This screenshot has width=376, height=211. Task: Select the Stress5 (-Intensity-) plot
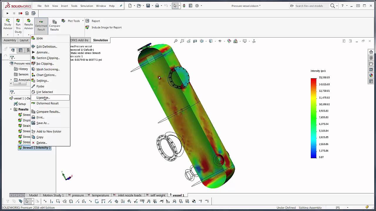coord(34,148)
